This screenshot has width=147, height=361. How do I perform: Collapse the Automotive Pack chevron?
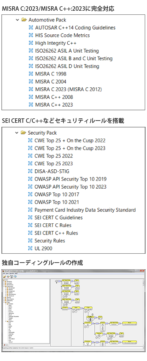pyautogui.click(x=17, y=20)
